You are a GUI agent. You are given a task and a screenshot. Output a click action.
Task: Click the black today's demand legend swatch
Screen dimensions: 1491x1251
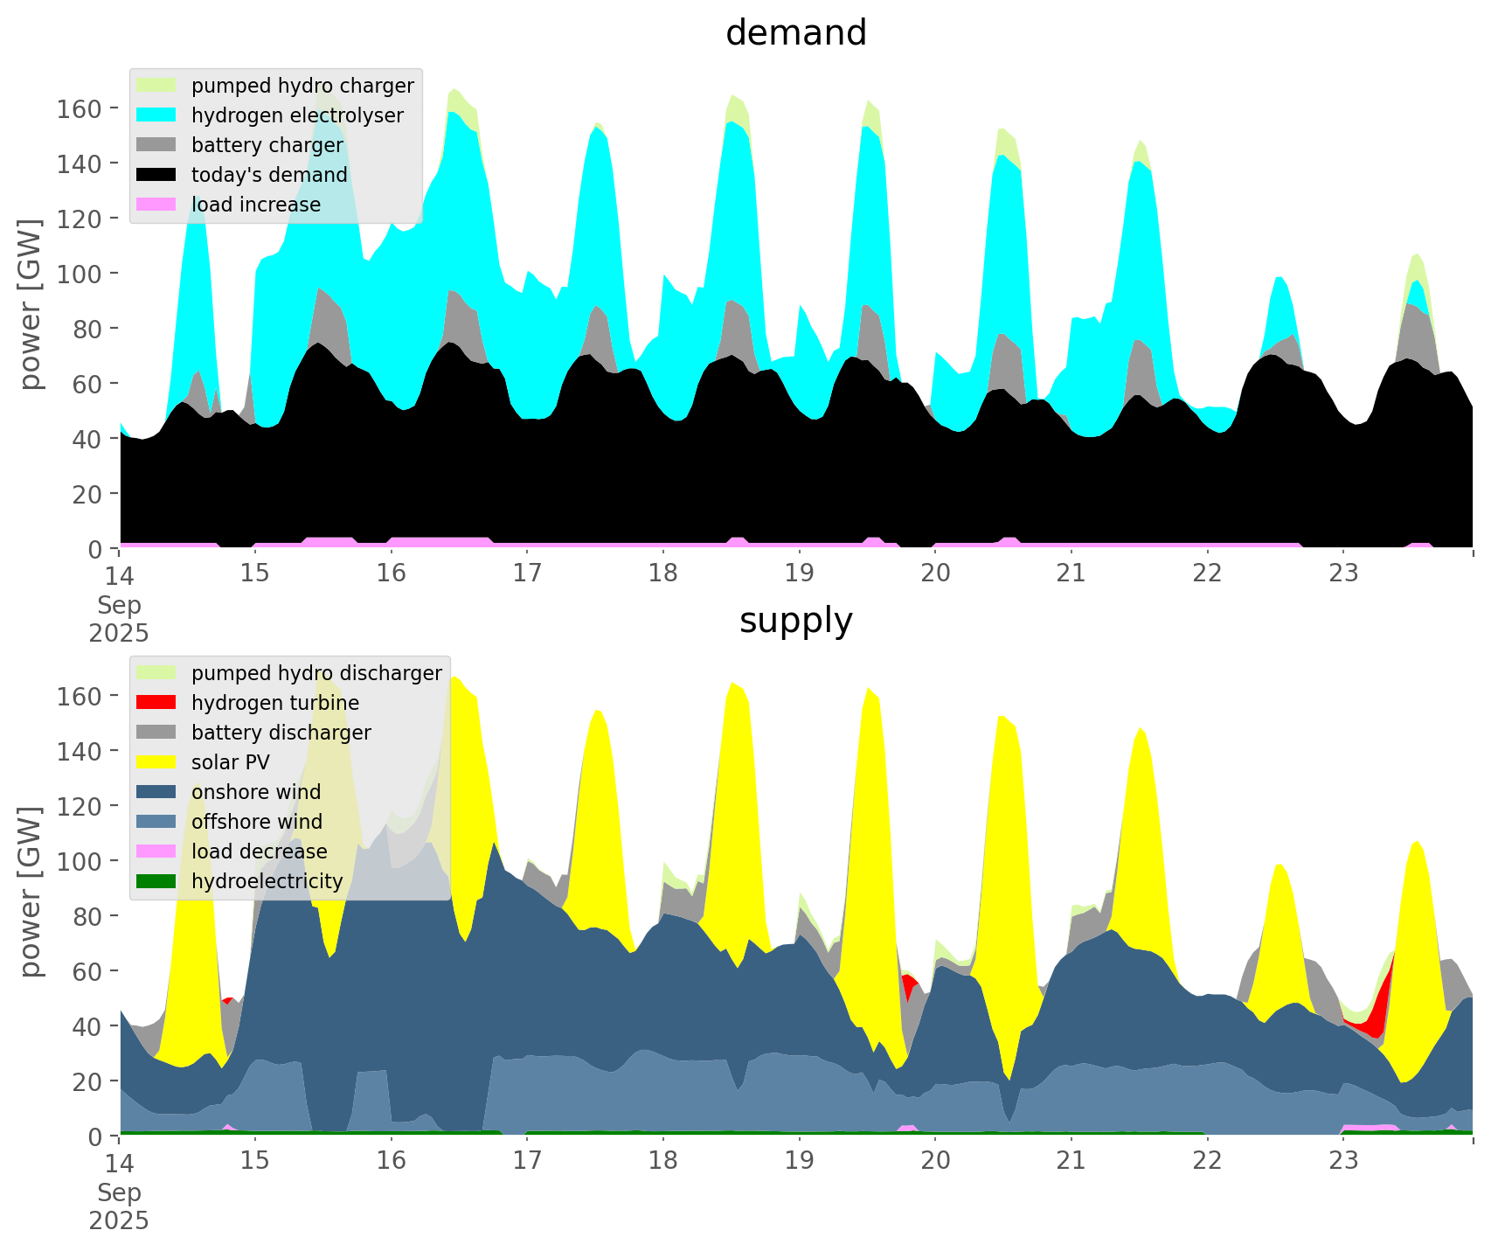click(x=156, y=175)
